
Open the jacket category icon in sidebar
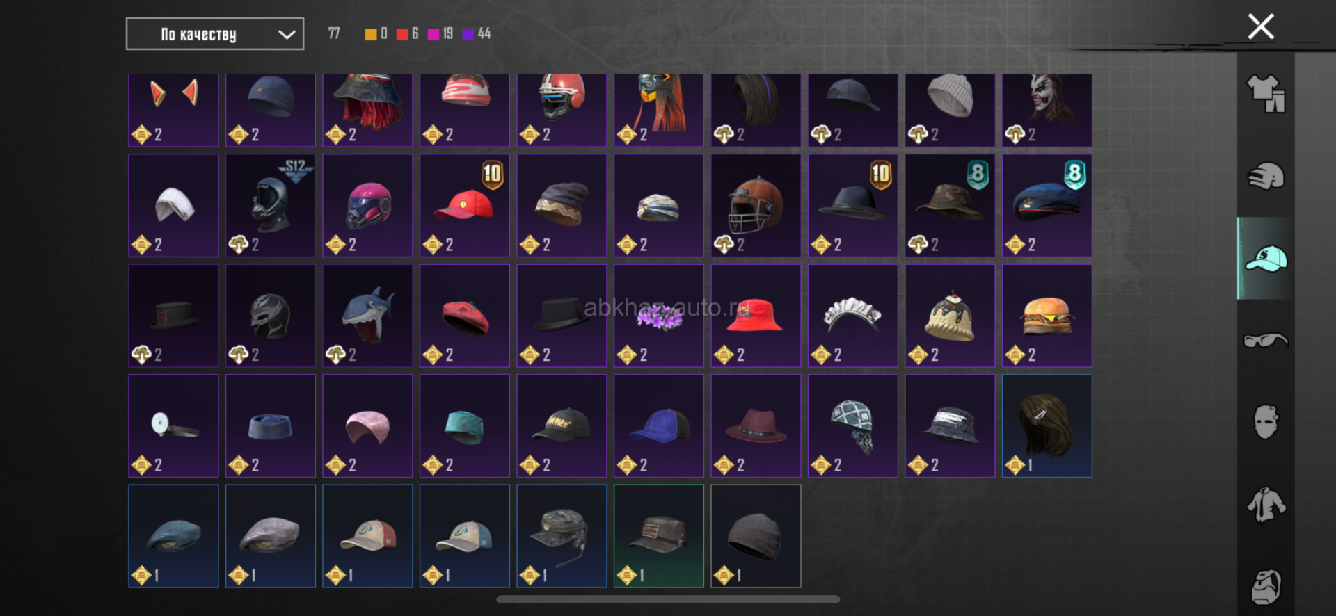tap(1266, 505)
